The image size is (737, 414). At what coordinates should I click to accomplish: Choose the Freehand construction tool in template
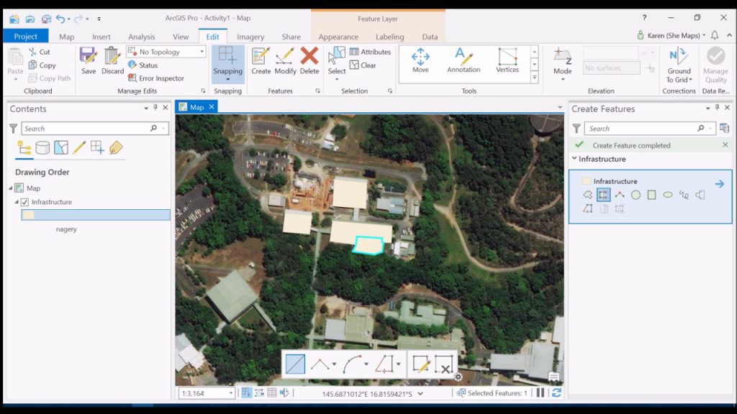pos(684,195)
